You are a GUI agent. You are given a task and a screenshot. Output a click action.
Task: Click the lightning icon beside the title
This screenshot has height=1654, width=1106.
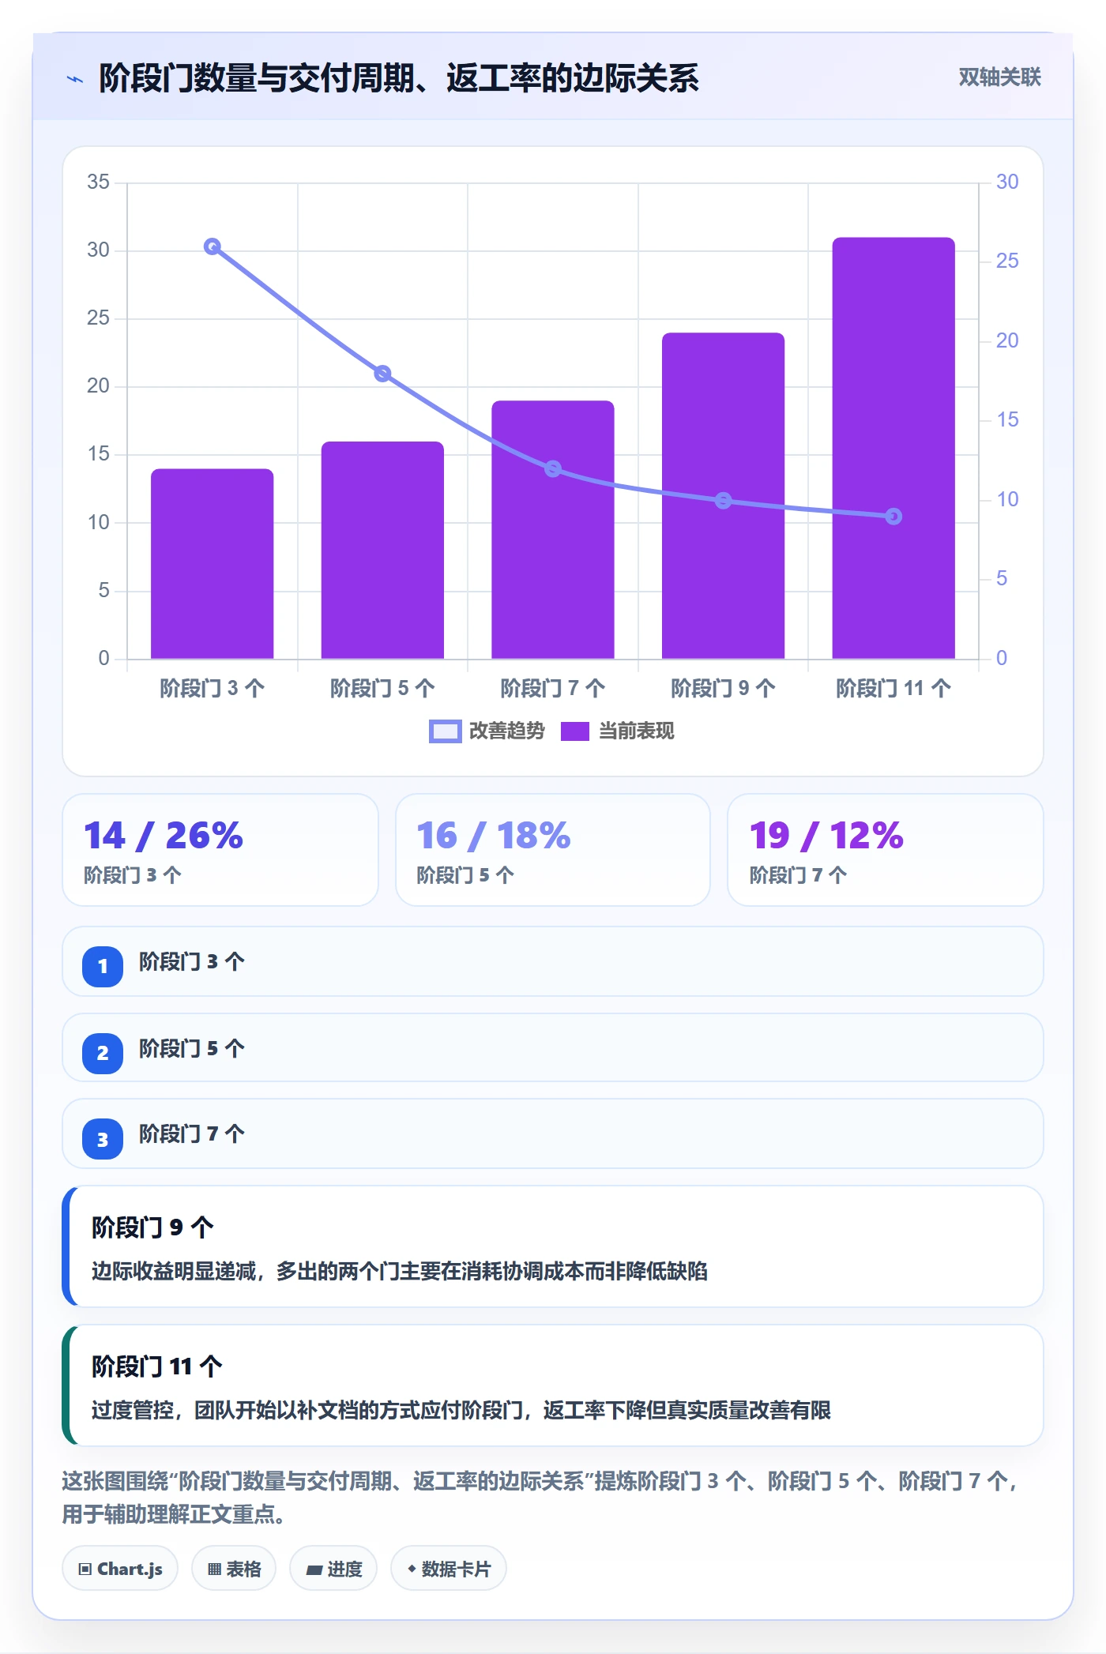tap(75, 79)
